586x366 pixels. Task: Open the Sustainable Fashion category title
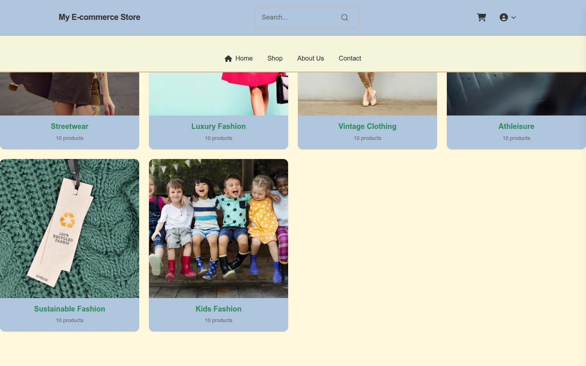coord(70,309)
